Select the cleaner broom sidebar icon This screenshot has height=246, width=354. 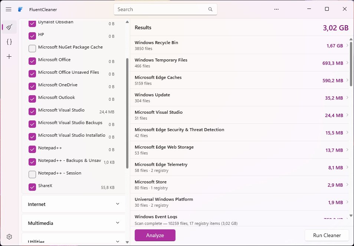pyautogui.click(x=9, y=27)
